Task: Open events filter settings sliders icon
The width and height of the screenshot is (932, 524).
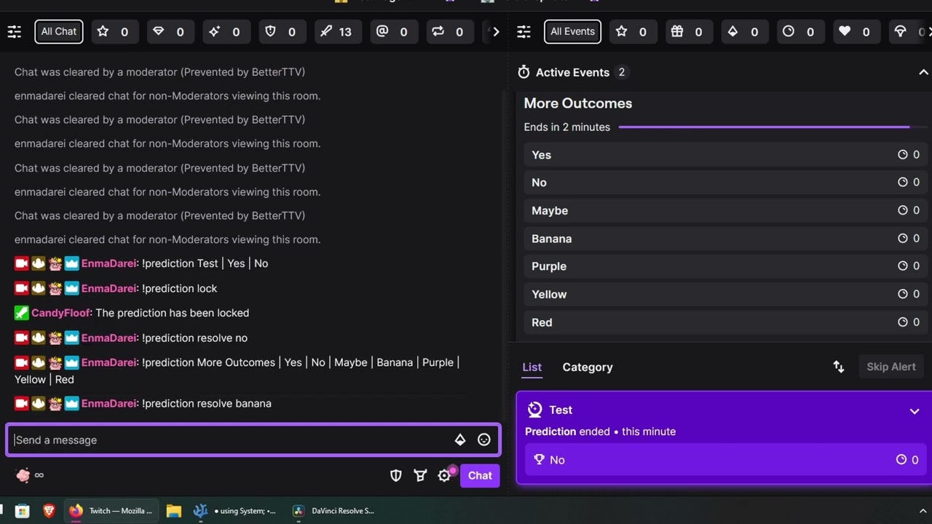Action: pyautogui.click(x=524, y=32)
